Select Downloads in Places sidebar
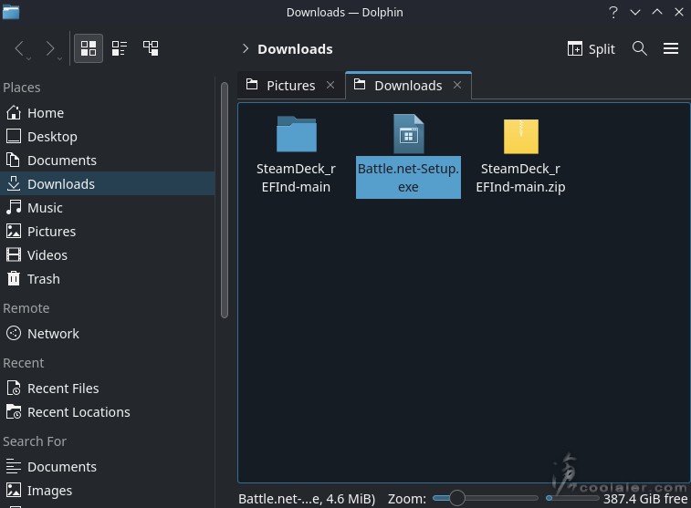The width and height of the screenshot is (691, 508). (107, 184)
